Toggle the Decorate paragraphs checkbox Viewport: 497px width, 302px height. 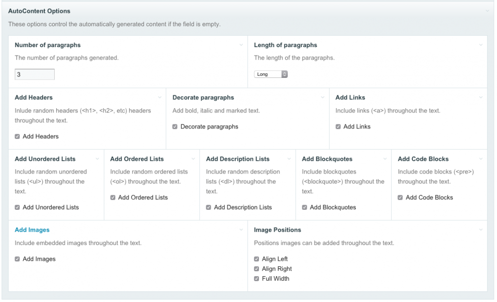point(175,126)
